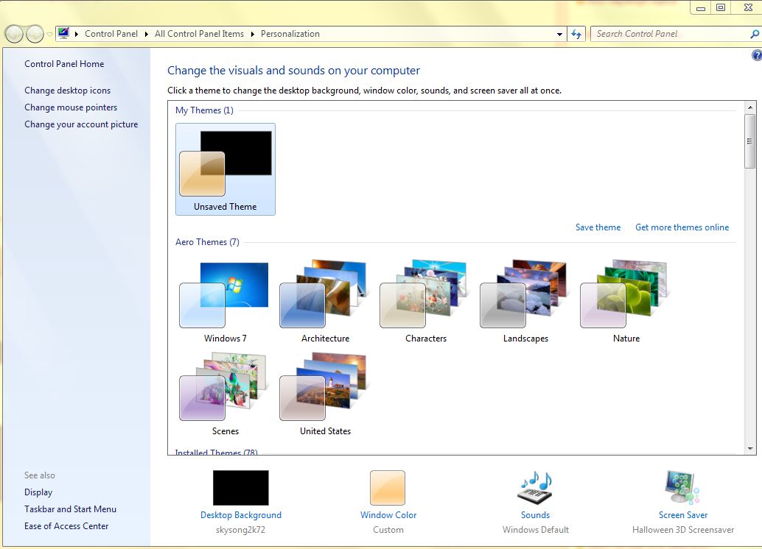Apply the Windows 7 Aero theme
Screen dimensions: 762x549
(x=225, y=302)
